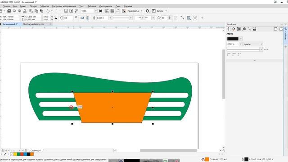Add a new document tab with plus
288x162 pixels.
(x=50, y=24)
